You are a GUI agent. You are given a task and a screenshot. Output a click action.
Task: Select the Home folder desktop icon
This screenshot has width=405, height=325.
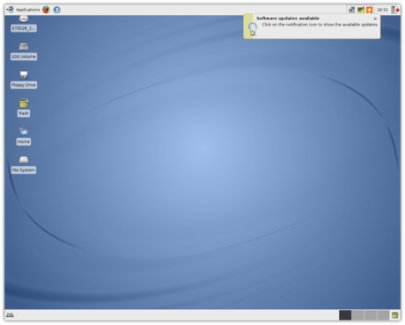pyautogui.click(x=24, y=136)
